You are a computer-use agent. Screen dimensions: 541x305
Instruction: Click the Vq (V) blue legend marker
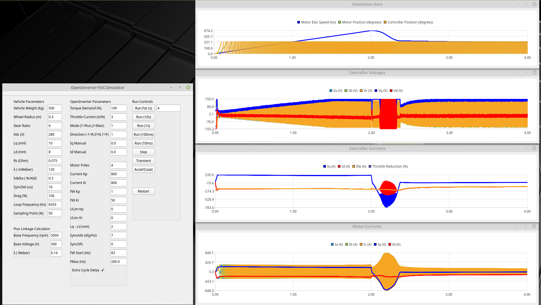pyautogui.click(x=376, y=91)
